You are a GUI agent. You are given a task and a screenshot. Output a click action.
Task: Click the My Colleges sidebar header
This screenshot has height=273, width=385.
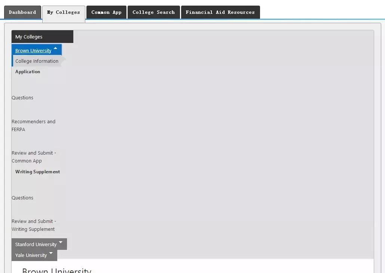(x=42, y=37)
